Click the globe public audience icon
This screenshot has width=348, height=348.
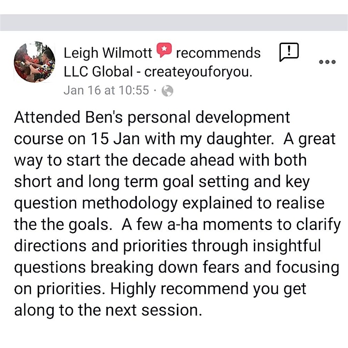[x=167, y=91]
